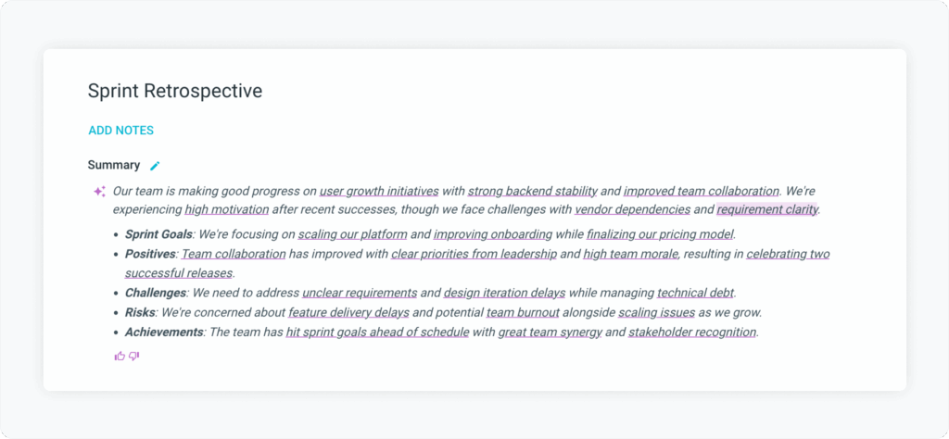Open the 'strong backend stability' link

(x=532, y=192)
